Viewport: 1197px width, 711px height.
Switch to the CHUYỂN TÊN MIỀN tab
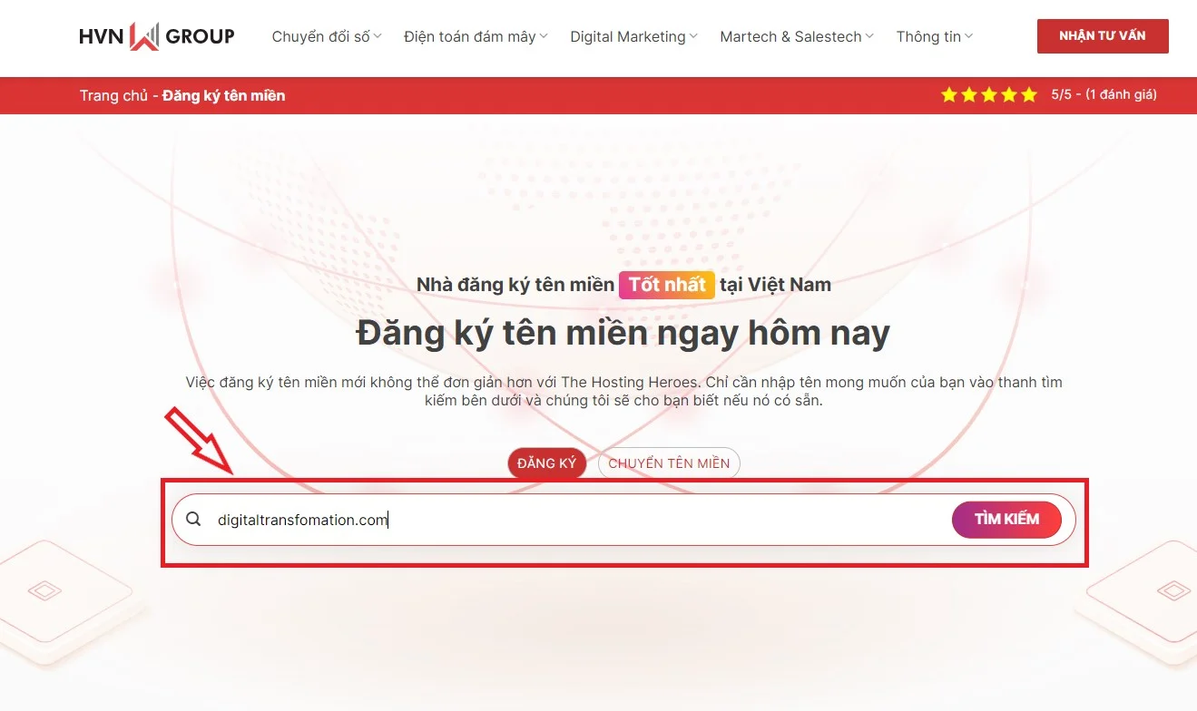[x=669, y=463]
